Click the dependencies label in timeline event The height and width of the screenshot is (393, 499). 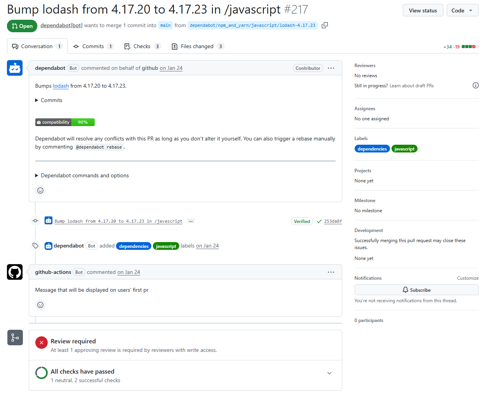point(134,246)
